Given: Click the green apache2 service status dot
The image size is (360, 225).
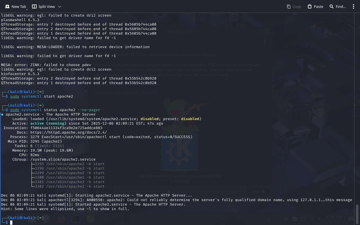Looking at the screenshot, I should (2, 114).
